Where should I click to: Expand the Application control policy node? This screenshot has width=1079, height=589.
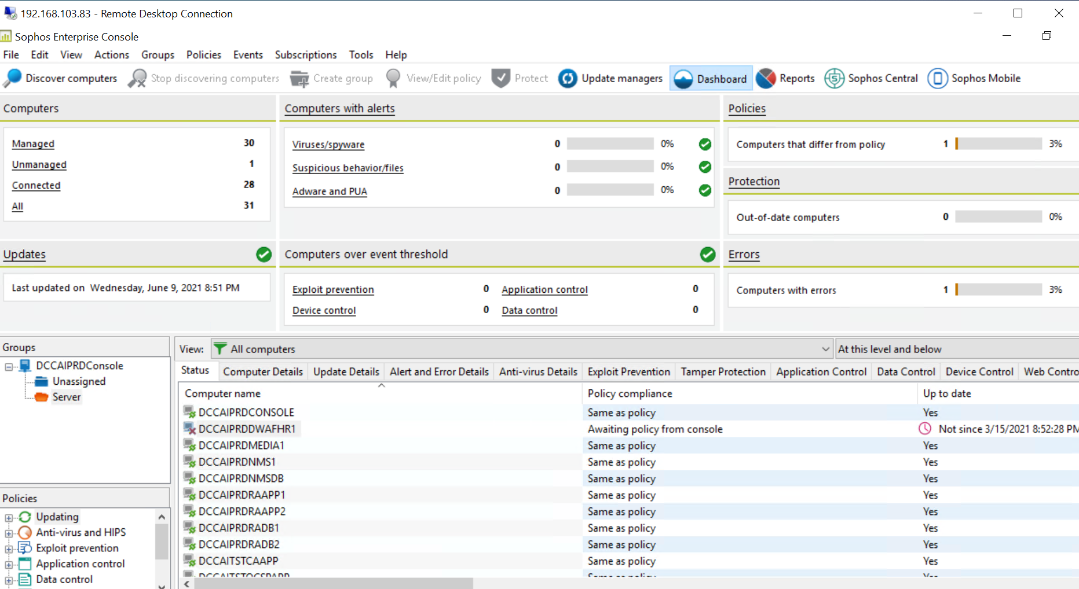coord(9,565)
